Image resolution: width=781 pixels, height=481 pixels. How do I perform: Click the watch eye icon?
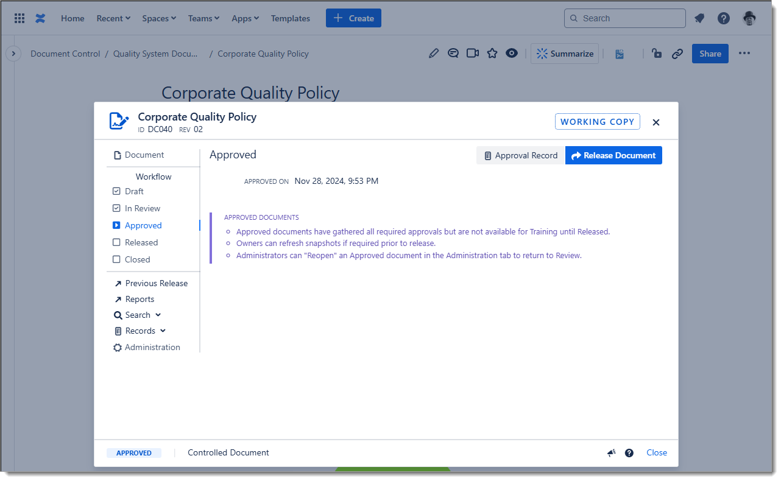(512, 54)
